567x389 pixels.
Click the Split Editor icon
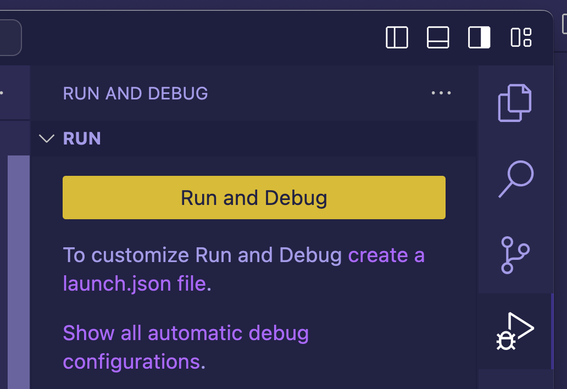(x=396, y=38)
